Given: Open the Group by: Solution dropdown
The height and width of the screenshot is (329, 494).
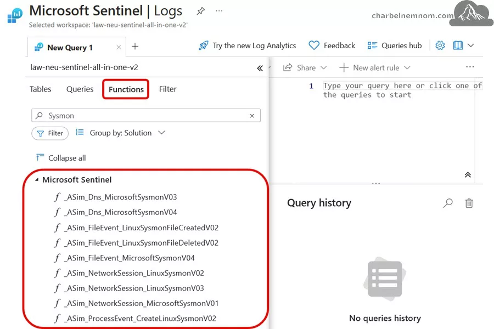Looking at the screenshot, I should click(x=120, y=133).
